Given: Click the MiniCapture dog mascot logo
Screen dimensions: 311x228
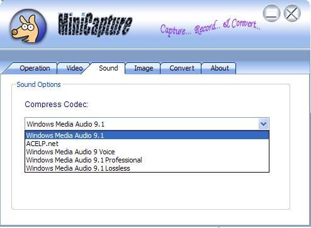Looking at the screenshot, I should (x=28, y=26).
